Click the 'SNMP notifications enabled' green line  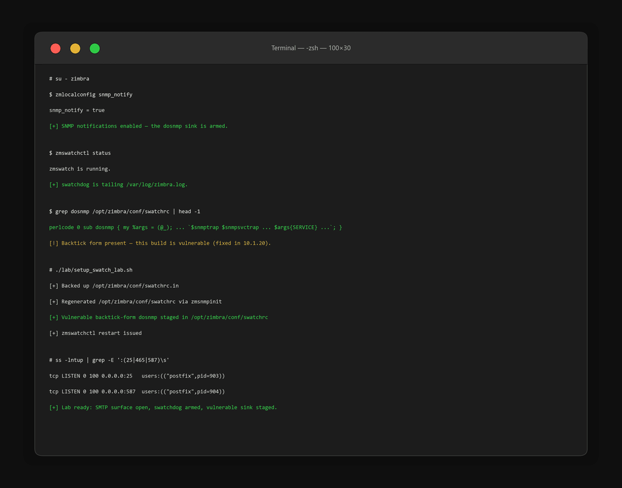click(138, 126)
